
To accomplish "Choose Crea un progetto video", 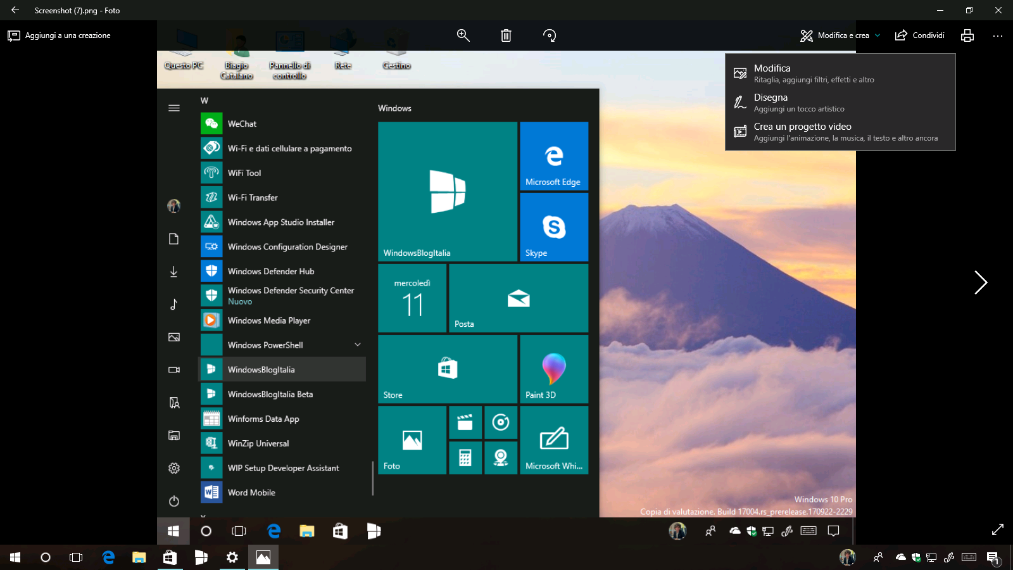I will [840, 132].
